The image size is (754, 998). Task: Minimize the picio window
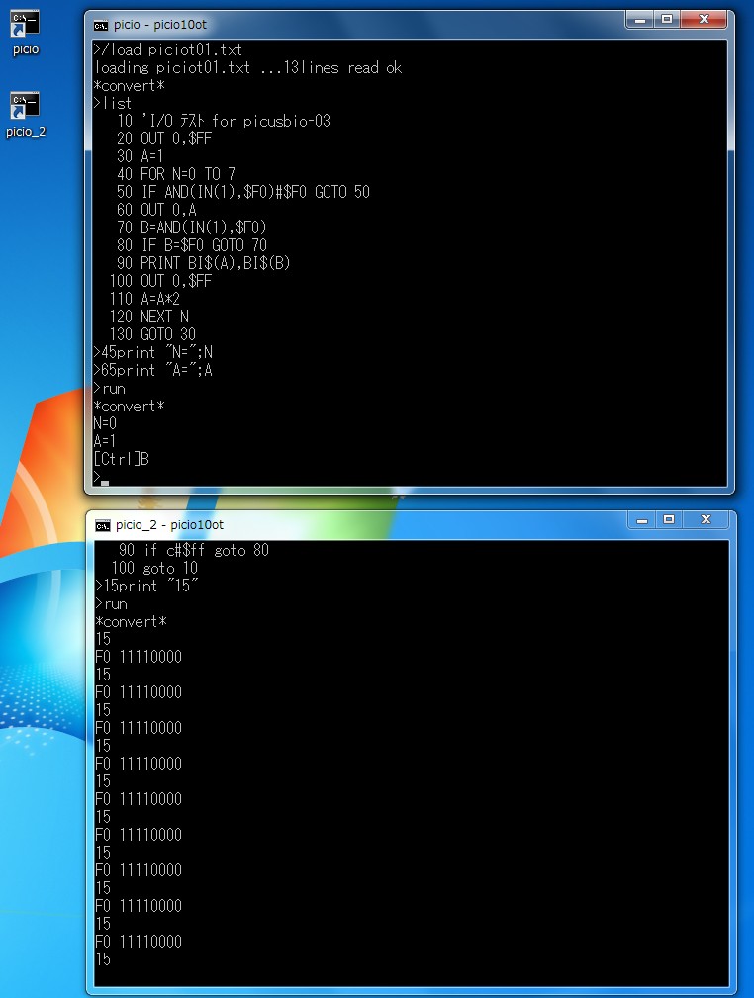coord(640,20)
